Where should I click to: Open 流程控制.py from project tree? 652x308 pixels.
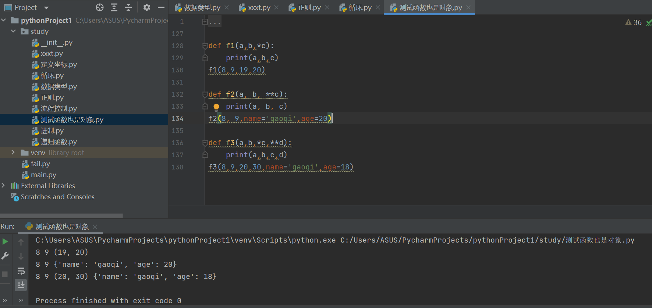click(x=54, y=109)
